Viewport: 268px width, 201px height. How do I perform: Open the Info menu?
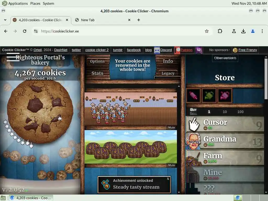pyautogui.click(x=168, y=61)
